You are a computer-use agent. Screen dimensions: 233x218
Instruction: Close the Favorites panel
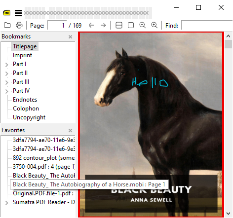[x=70, y=130]
